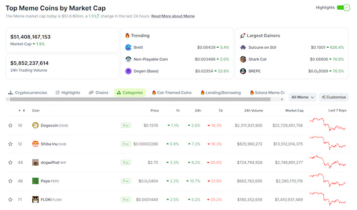Sort by the 24h Volume column header
This screenshot has width=357, height=210.
(254, 111)
